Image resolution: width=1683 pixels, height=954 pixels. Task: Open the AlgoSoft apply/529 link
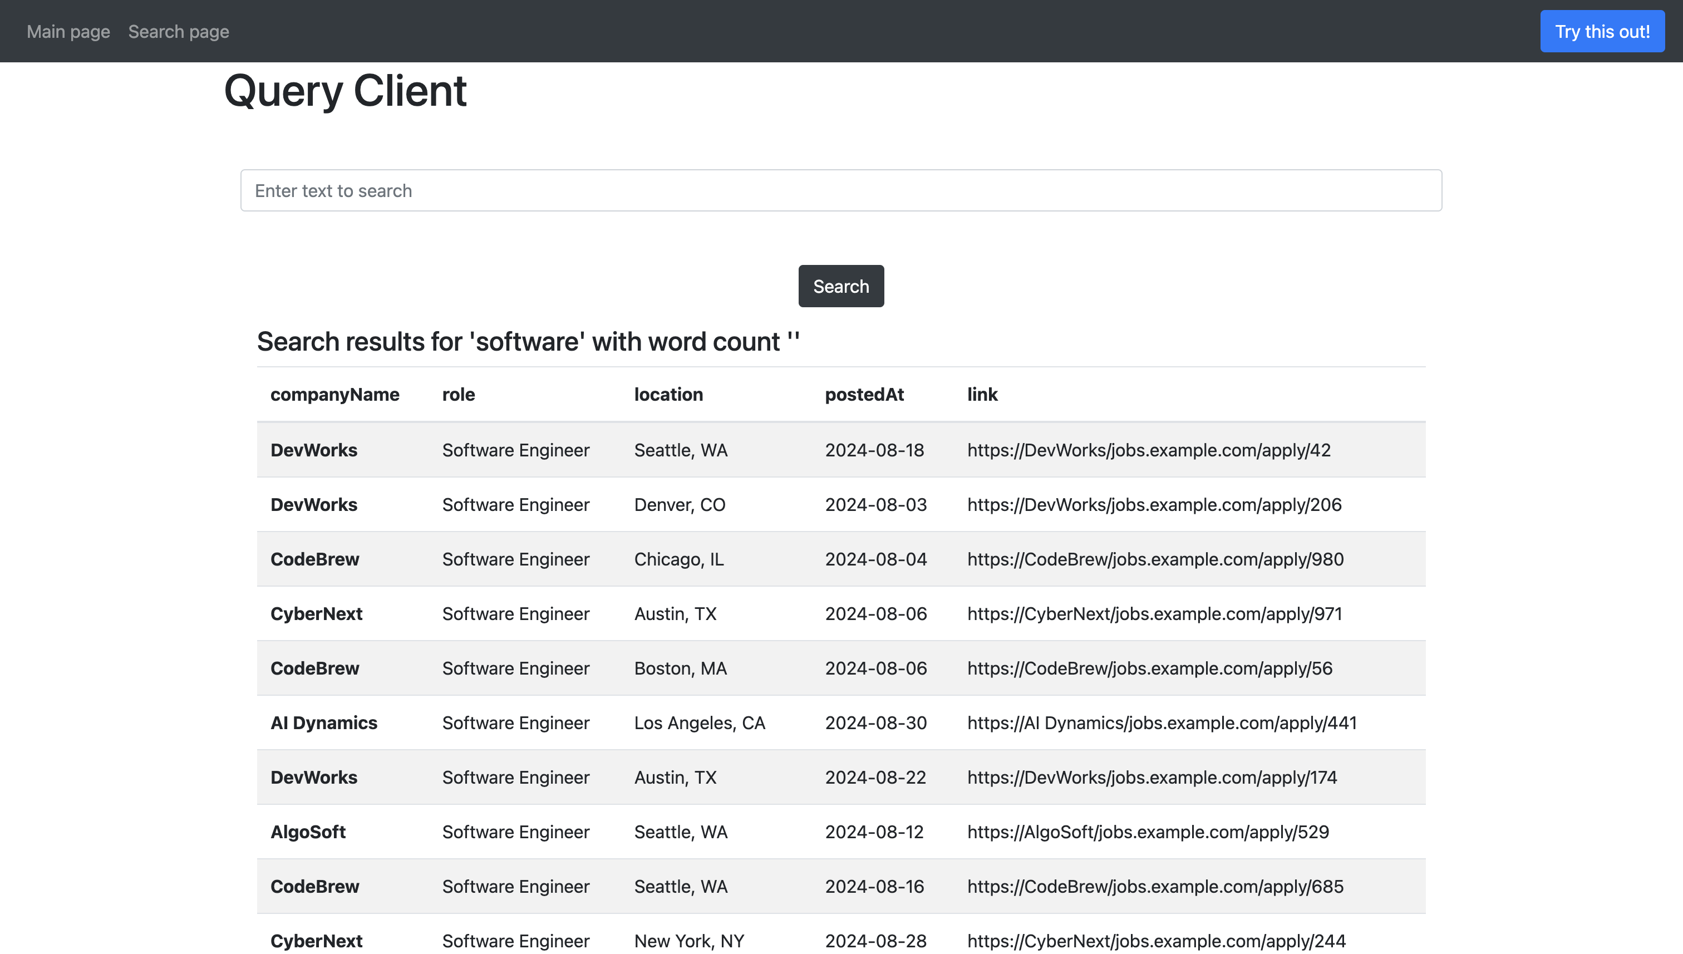tap(1148, 832)
